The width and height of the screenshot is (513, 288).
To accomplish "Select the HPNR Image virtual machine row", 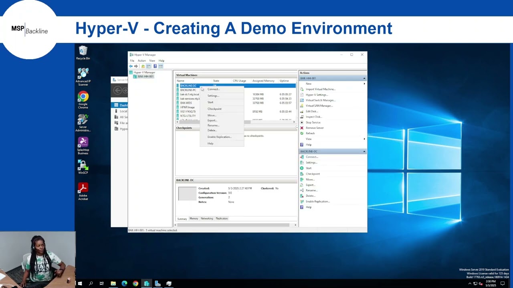I will click(x=187, y=107).
